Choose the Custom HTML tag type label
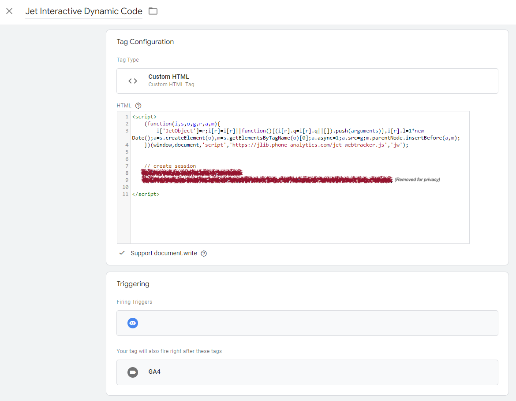This screenshot has height=401, width=516. point(169,77)
